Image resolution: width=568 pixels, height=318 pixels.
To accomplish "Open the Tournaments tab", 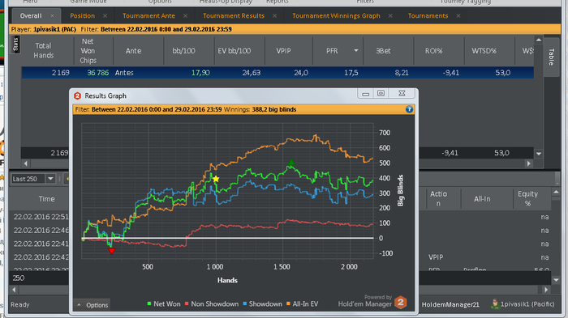I will coord(428,16).
